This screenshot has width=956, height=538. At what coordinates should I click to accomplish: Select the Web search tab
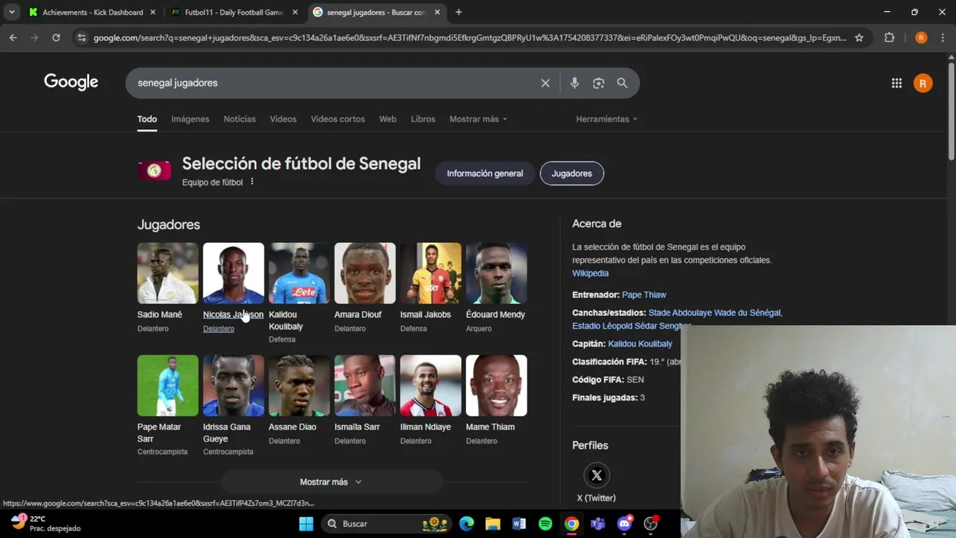click(388, 119)
